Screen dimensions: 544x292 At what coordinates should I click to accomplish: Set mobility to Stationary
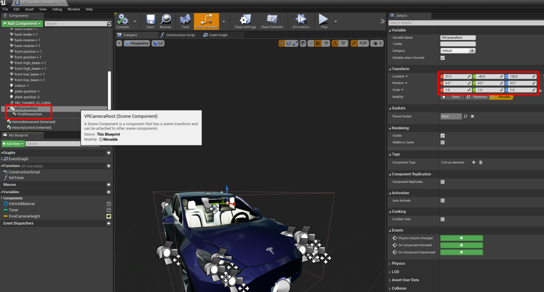pyautogui.click(x=477, y=97)
